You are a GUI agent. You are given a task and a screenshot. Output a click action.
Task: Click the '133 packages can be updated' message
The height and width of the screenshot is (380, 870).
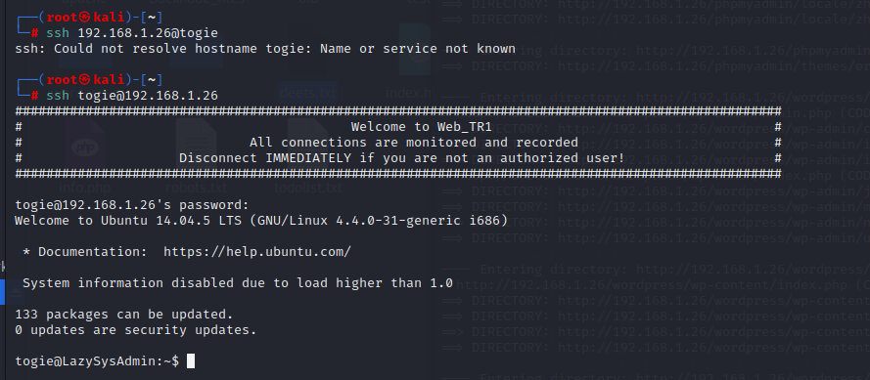pos(124,315)
